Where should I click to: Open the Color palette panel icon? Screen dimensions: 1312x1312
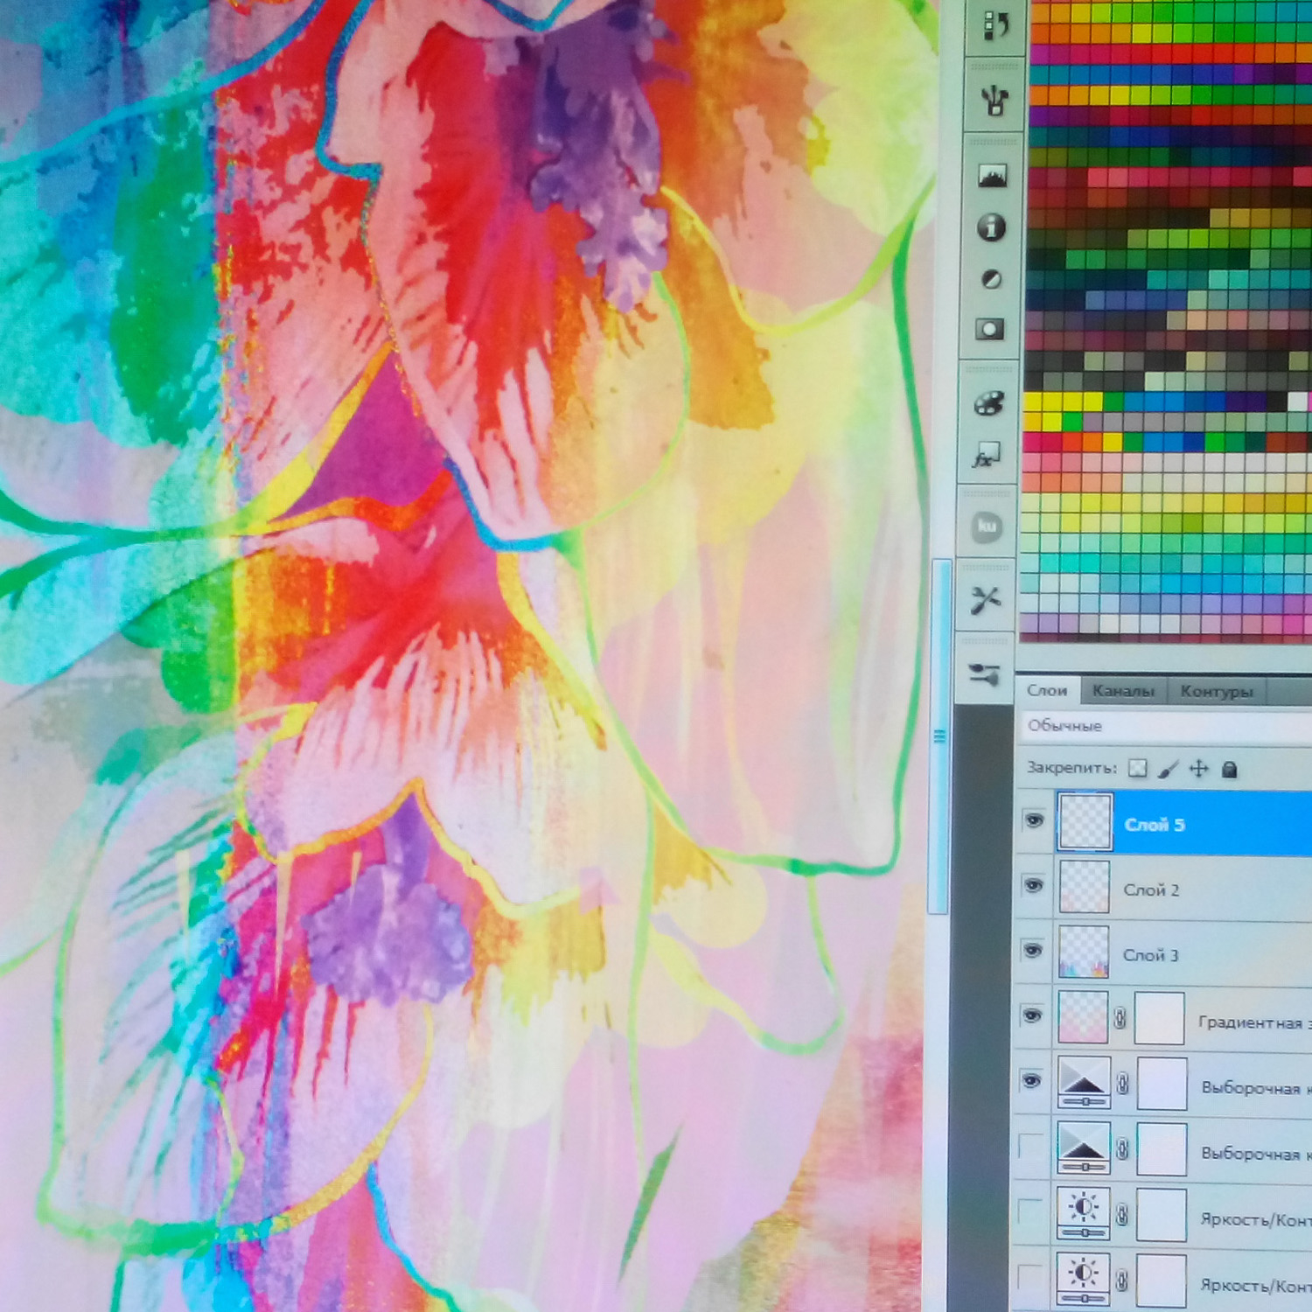point(988,404)
